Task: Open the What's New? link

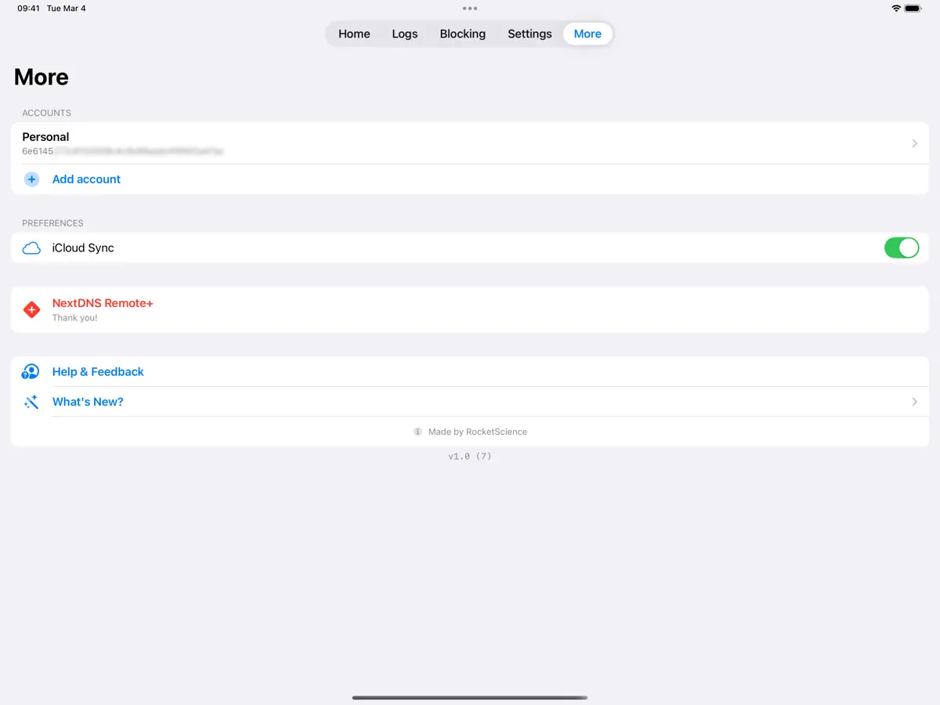Action: point(88,402)
